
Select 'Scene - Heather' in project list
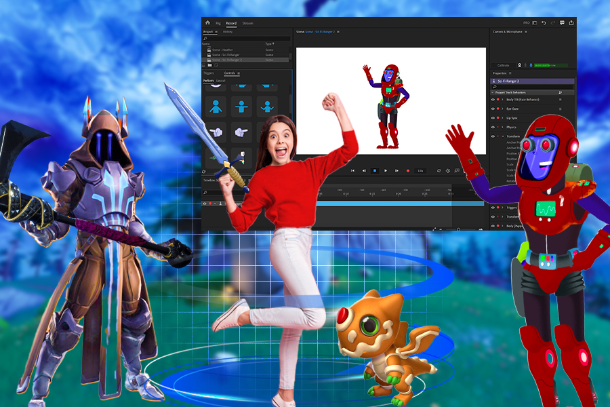(x=246, y=50)
